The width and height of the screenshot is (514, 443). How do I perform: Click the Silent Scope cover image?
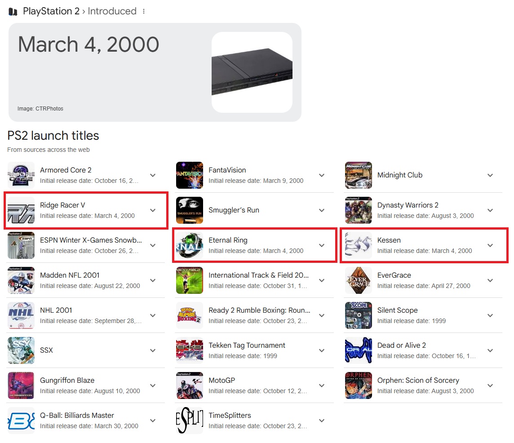358,315
